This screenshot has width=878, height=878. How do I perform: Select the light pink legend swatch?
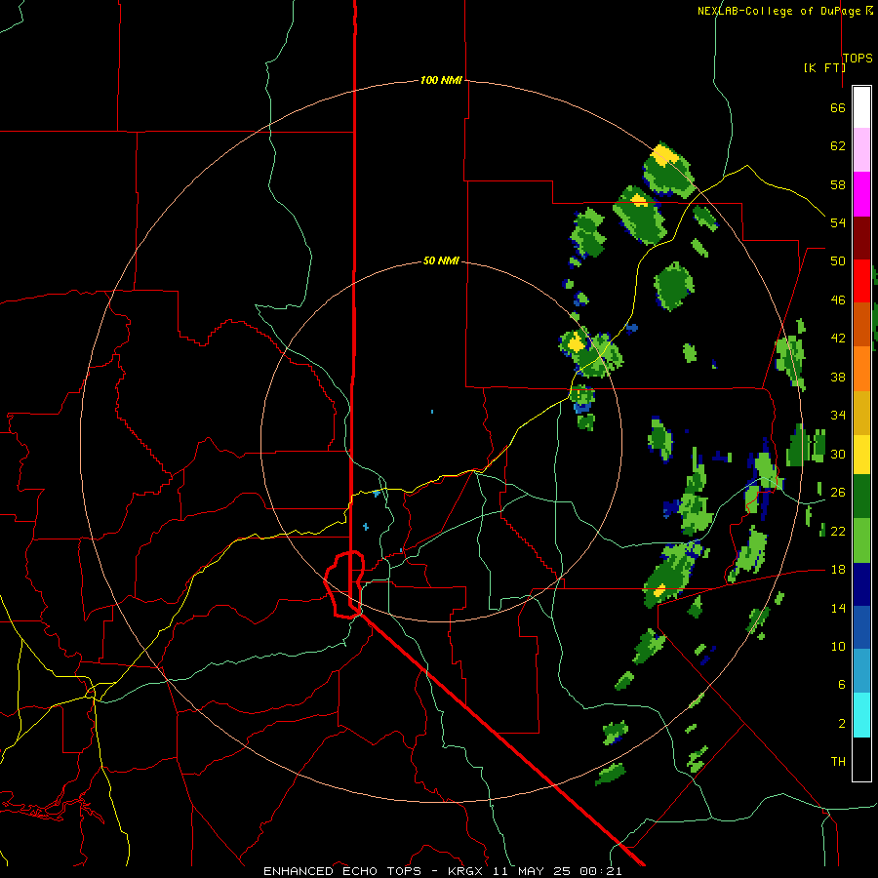861,149
